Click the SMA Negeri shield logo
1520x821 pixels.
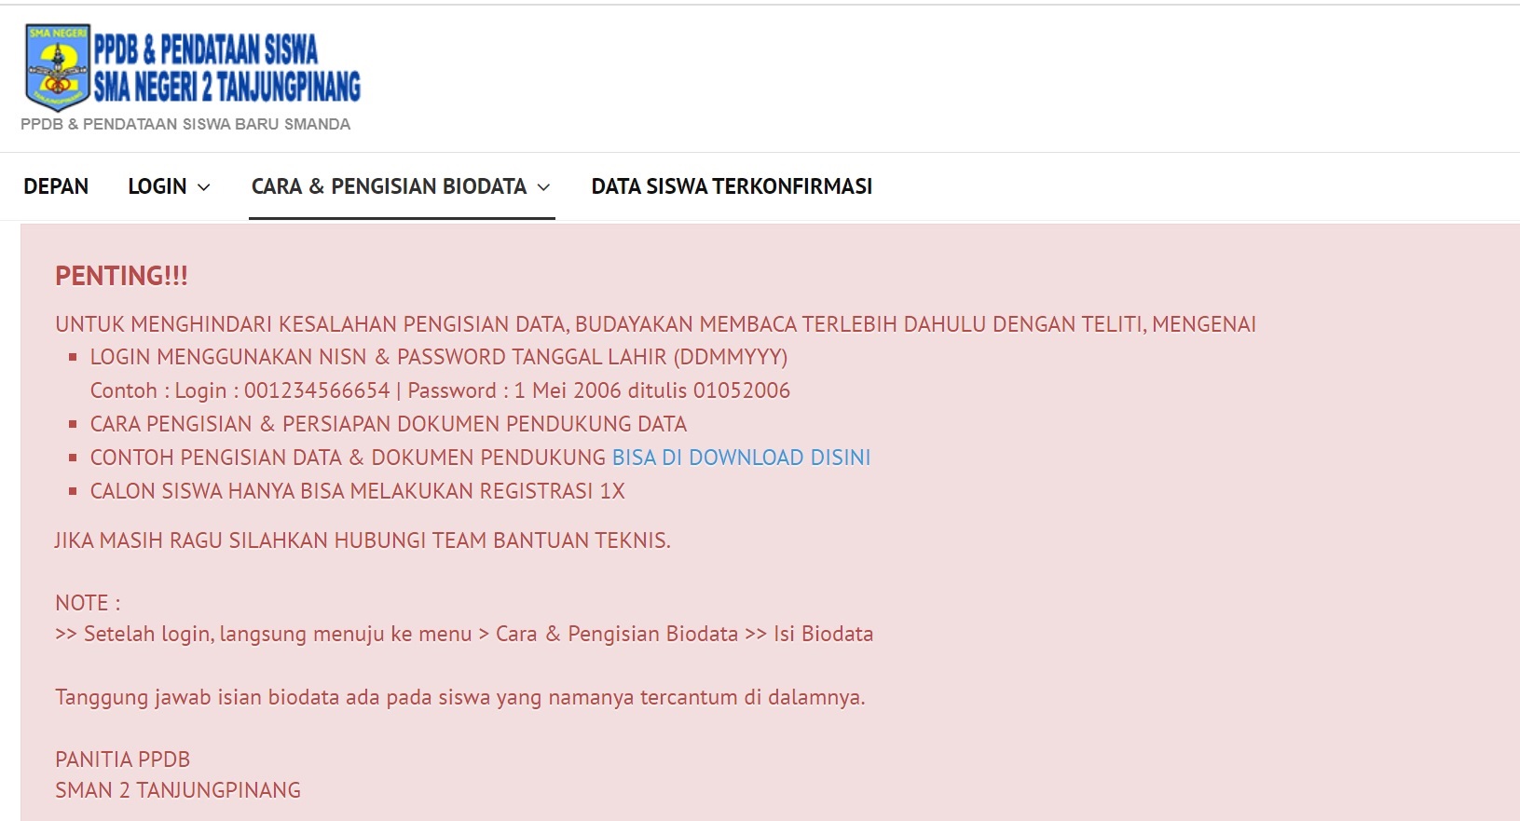[57, 67]
